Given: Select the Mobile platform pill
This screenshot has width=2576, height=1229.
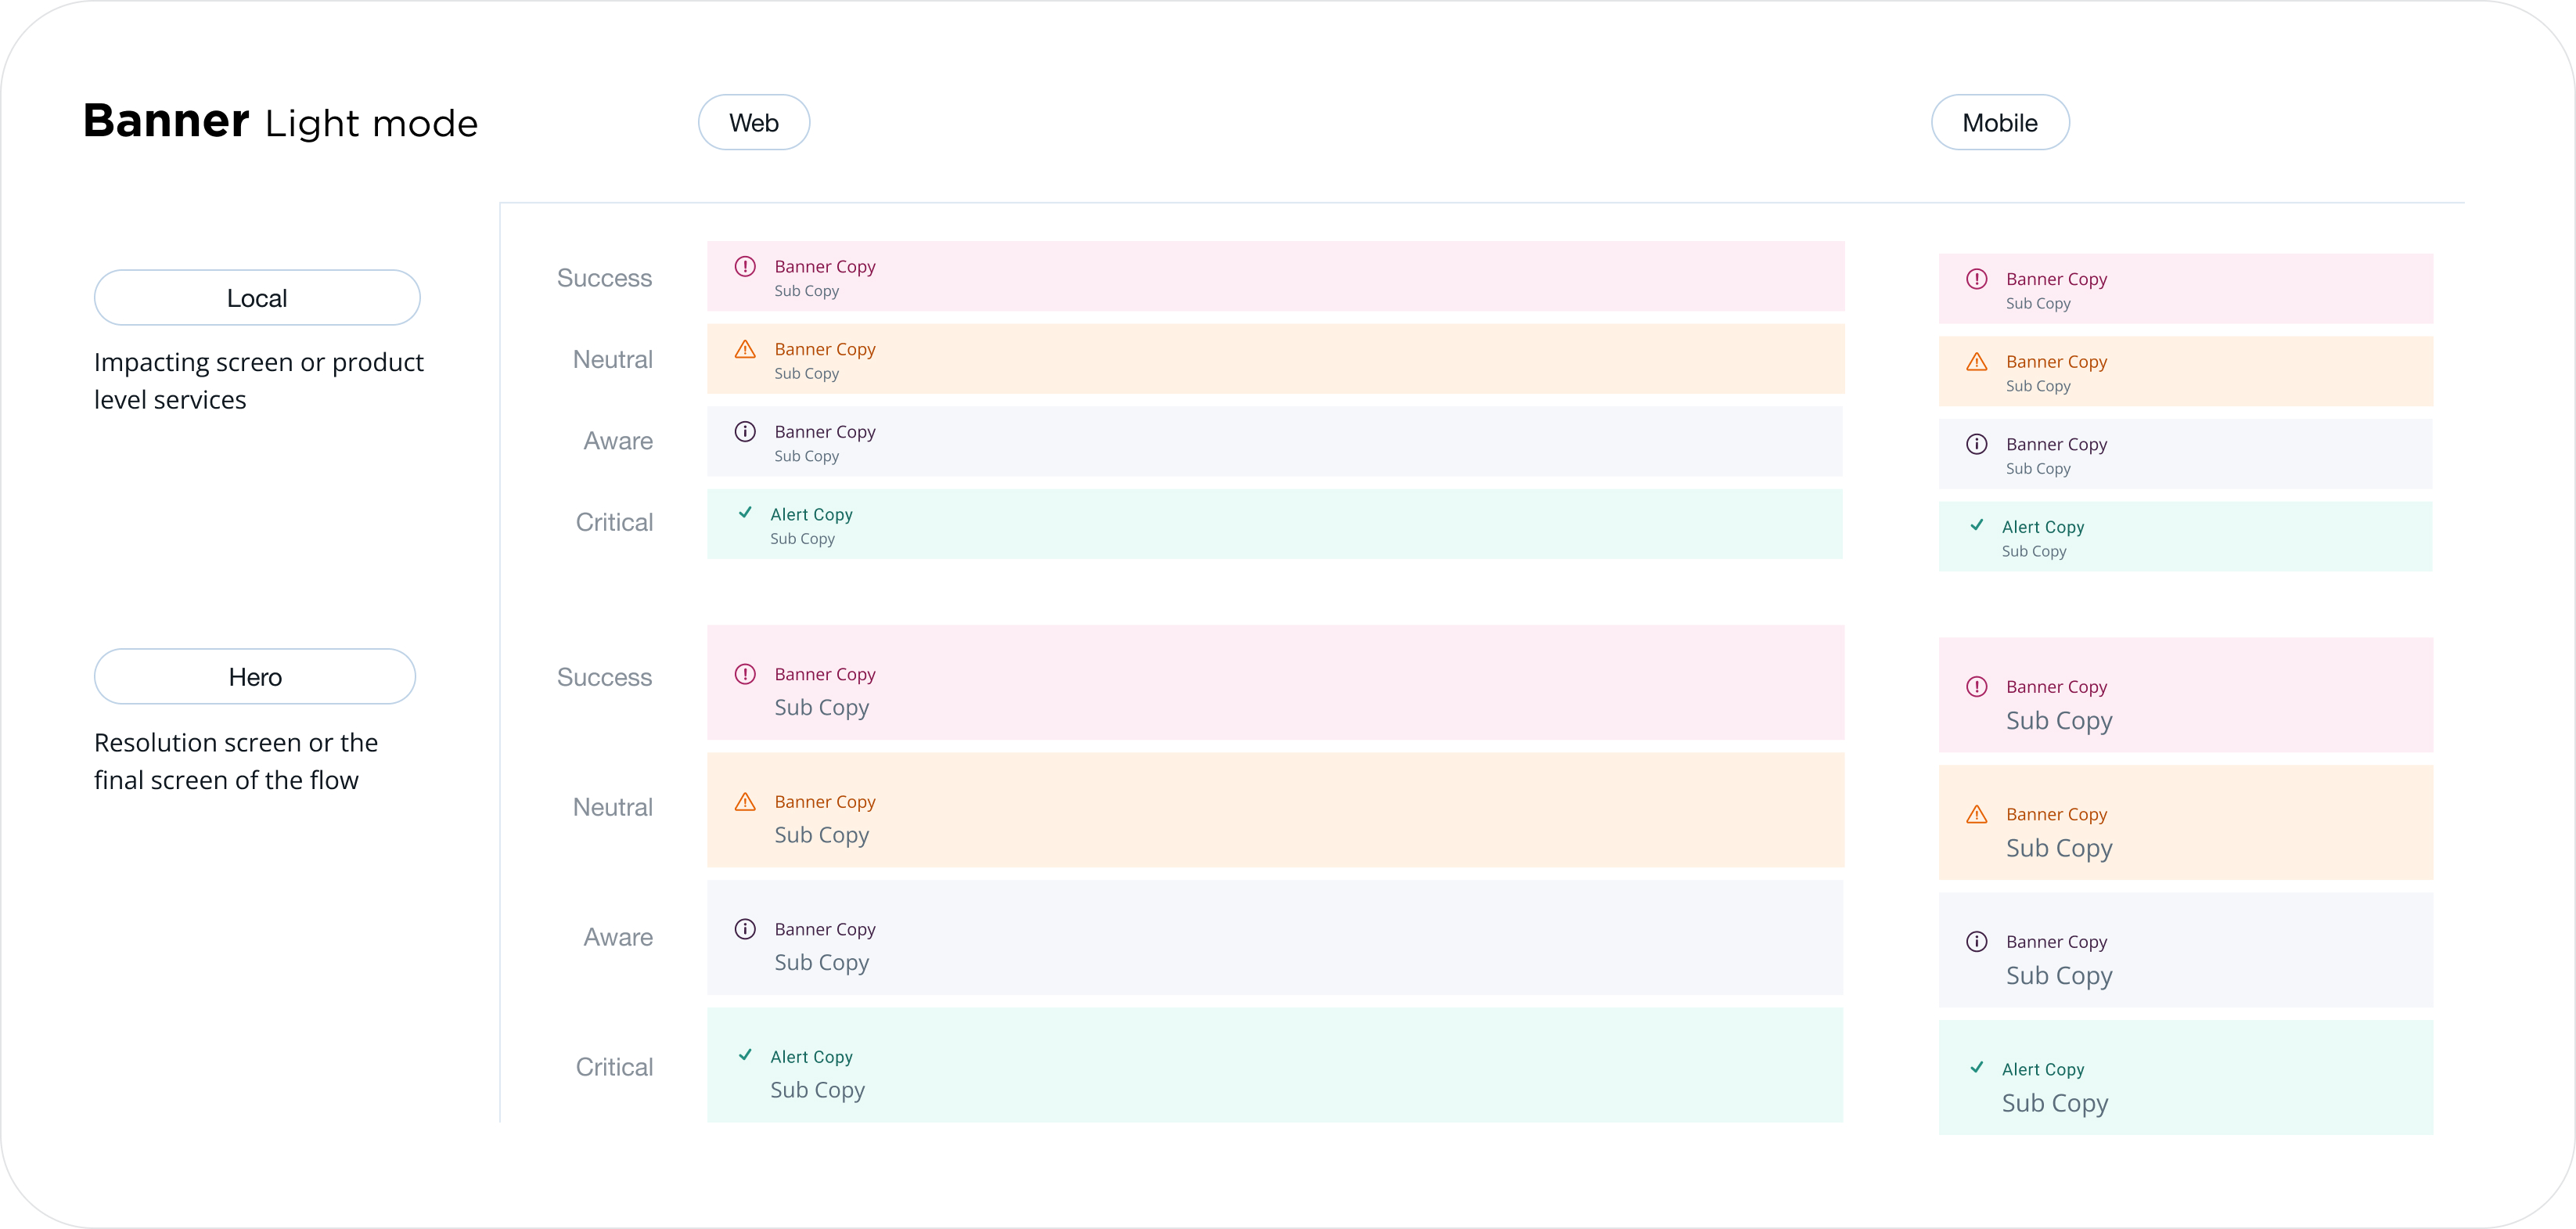Looking at the screenshot, I should click(x=1999, y=123).
